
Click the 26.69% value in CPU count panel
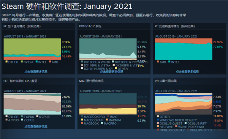tap(66, 106)
